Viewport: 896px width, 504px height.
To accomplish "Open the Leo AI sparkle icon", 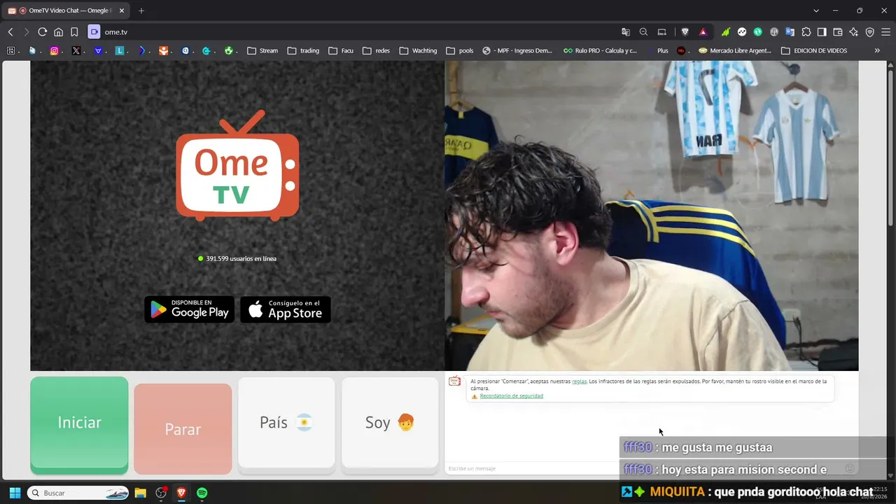I will coord(854,32).
